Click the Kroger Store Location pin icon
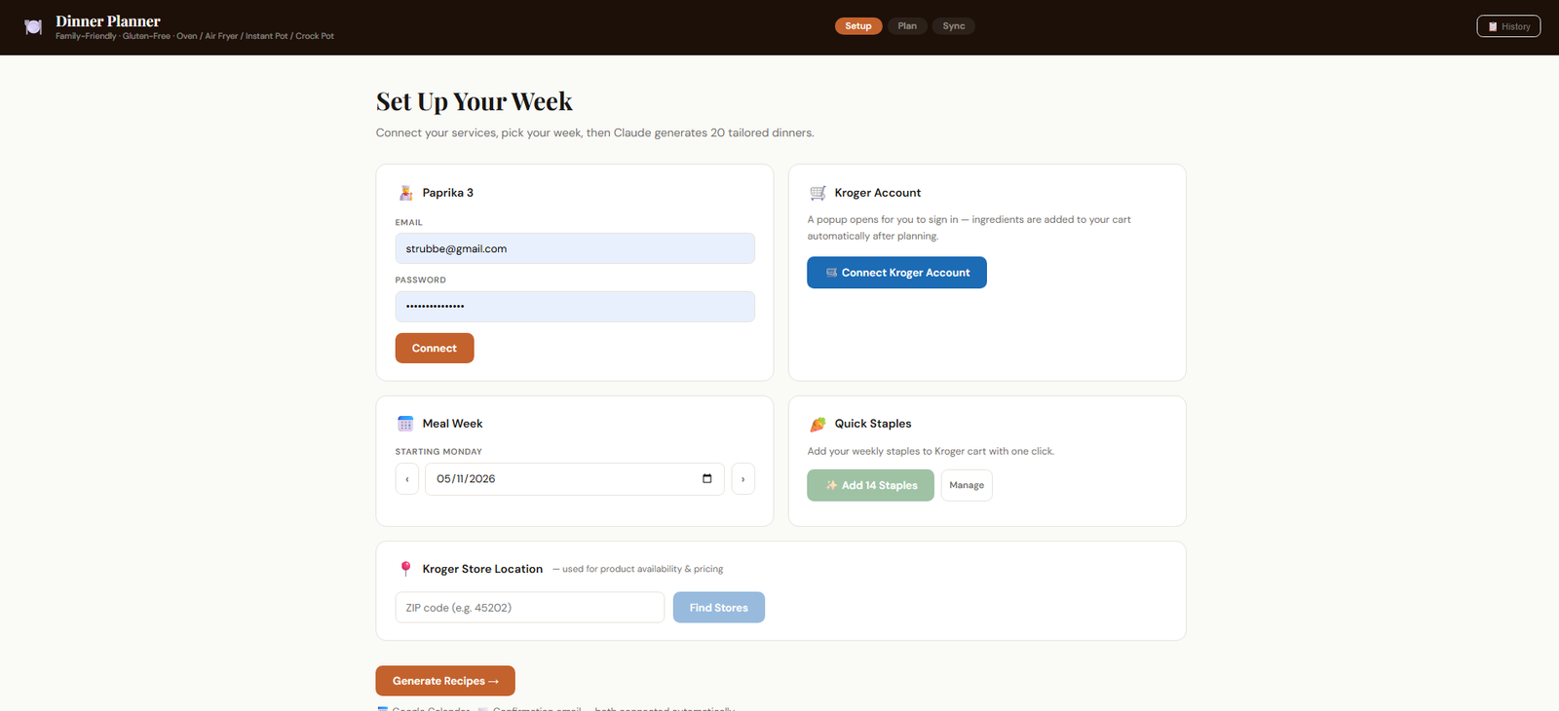Screen dimensions: 1559x711 click(406, 569)
